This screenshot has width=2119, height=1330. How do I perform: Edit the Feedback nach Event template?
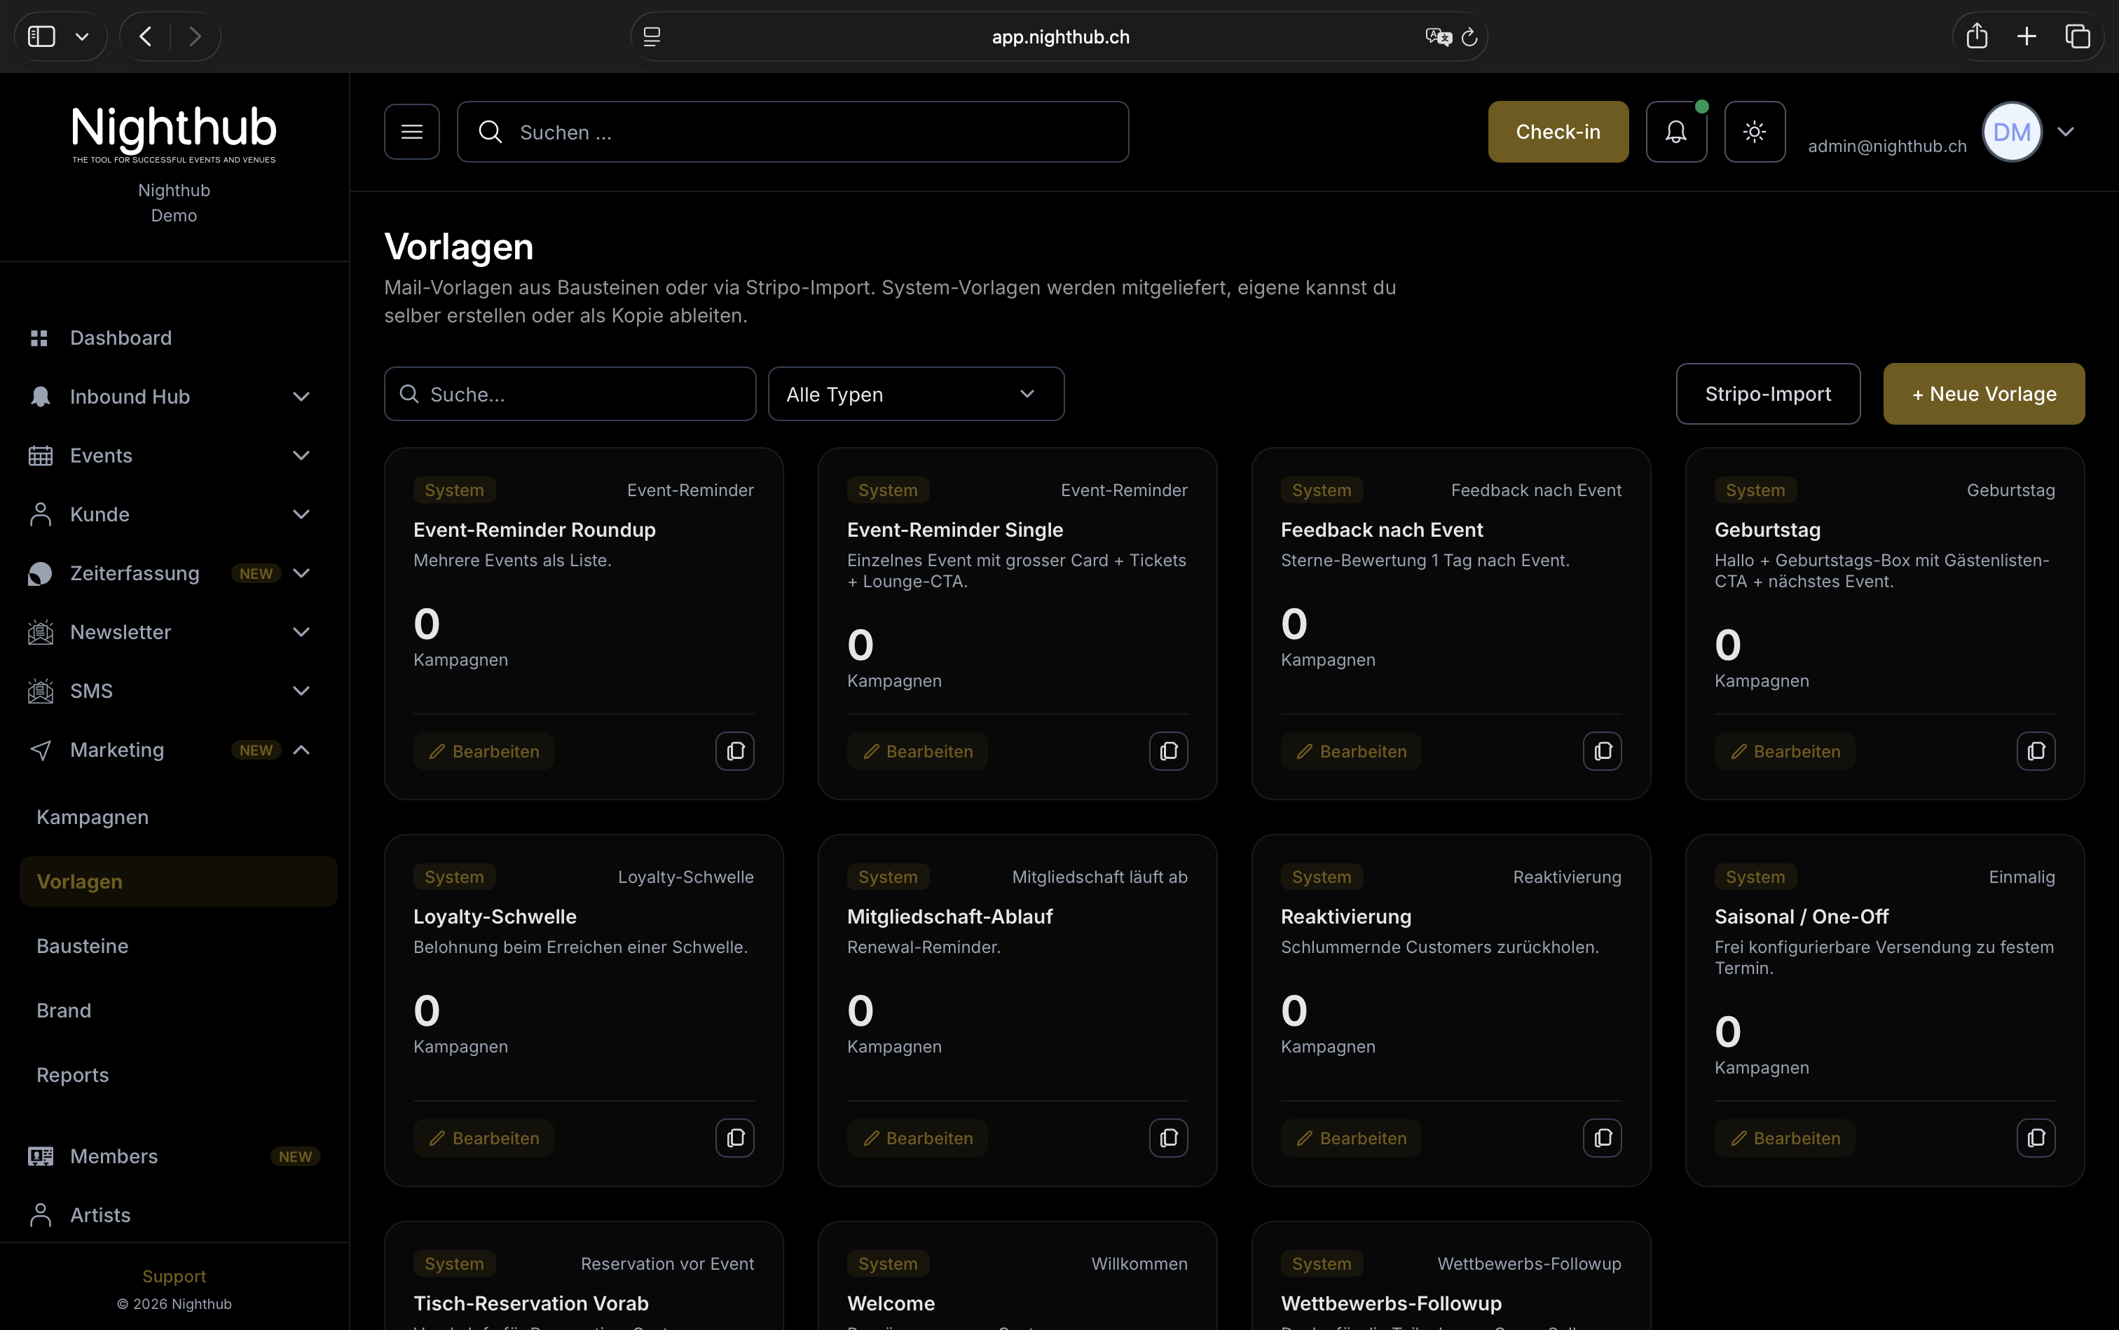tap(1351, 751)
